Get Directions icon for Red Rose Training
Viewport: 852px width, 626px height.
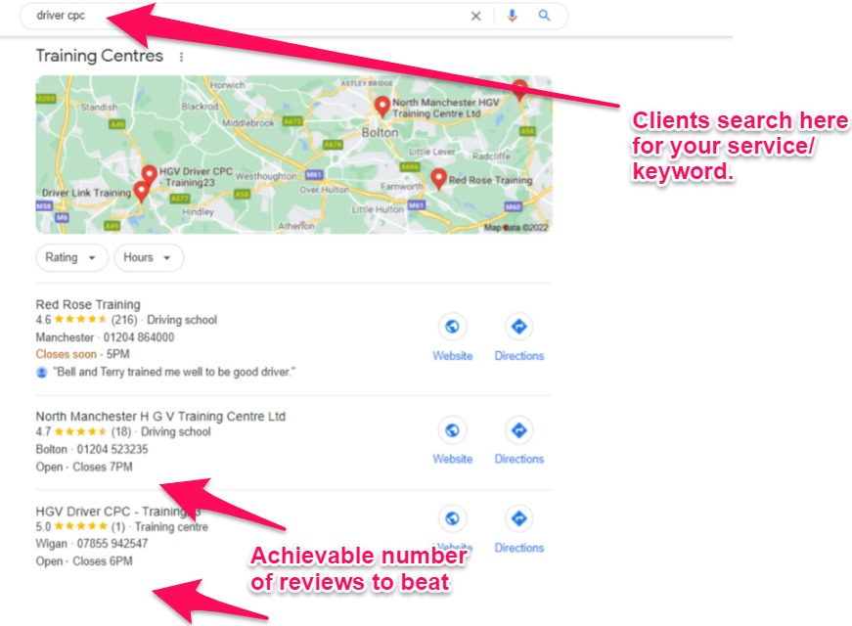pos(518,327)
